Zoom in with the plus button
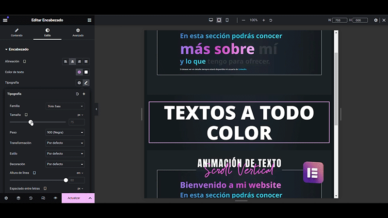The width and height of the screenshot is (388, 218). click(264, 20)
